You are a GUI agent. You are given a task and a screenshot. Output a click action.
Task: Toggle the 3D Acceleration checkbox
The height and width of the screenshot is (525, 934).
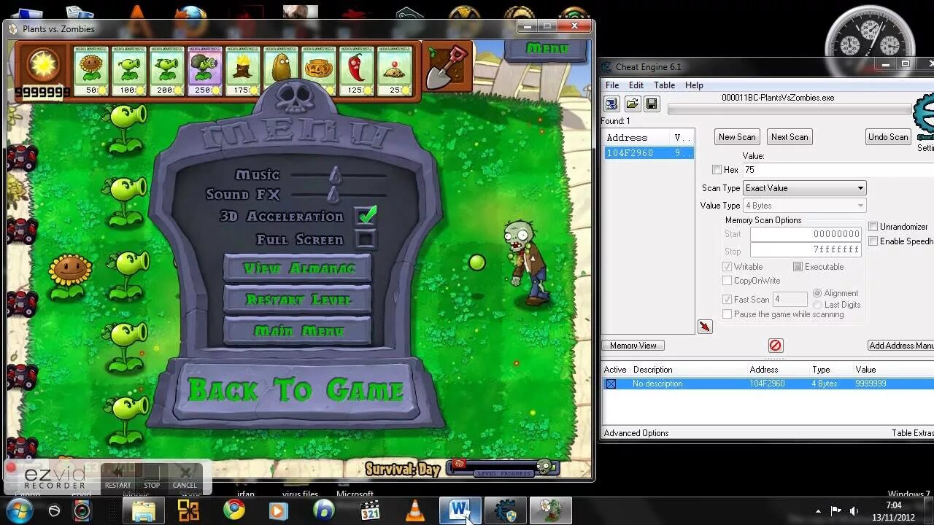366,216
